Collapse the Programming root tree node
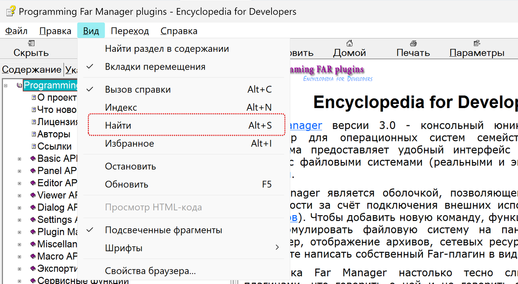The height and width of the screenshot is (284, 518). pos(6,85)
